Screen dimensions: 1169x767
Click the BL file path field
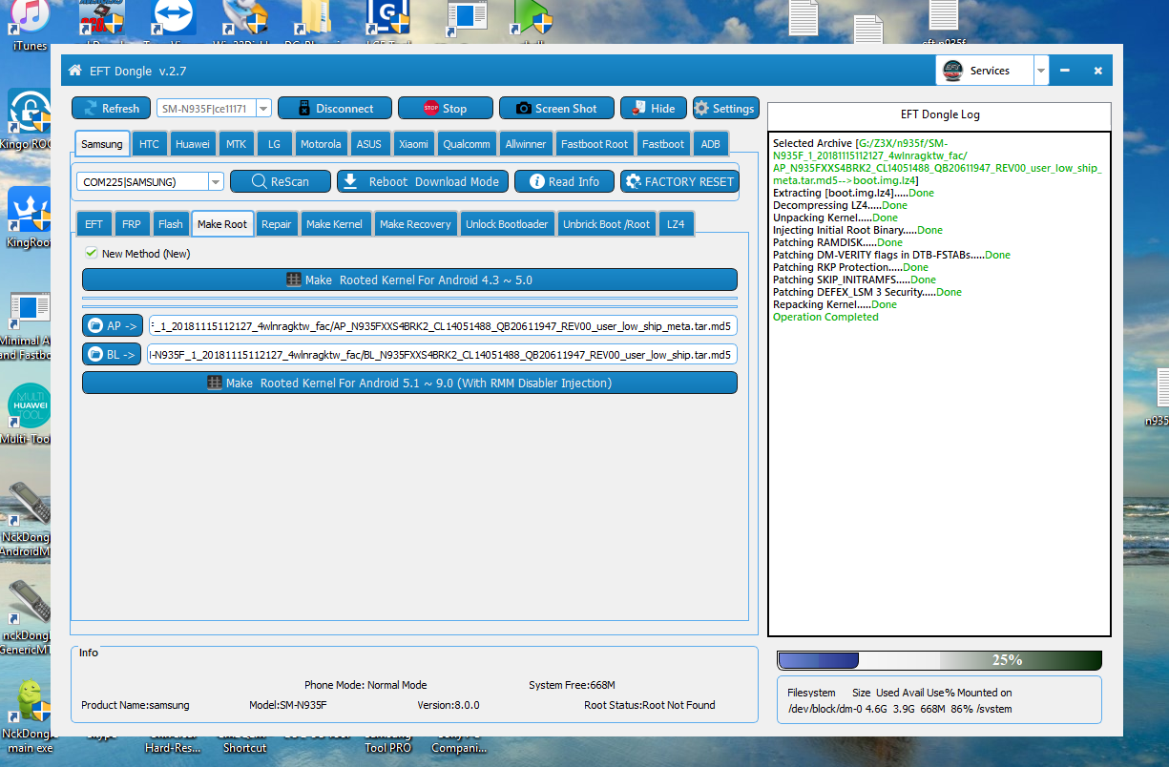[443, 354]
